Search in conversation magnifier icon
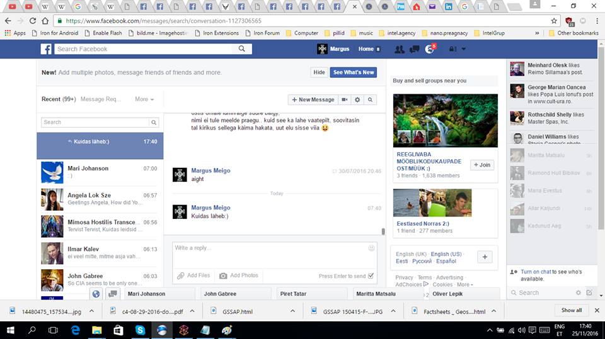 (x=370, y=100)
